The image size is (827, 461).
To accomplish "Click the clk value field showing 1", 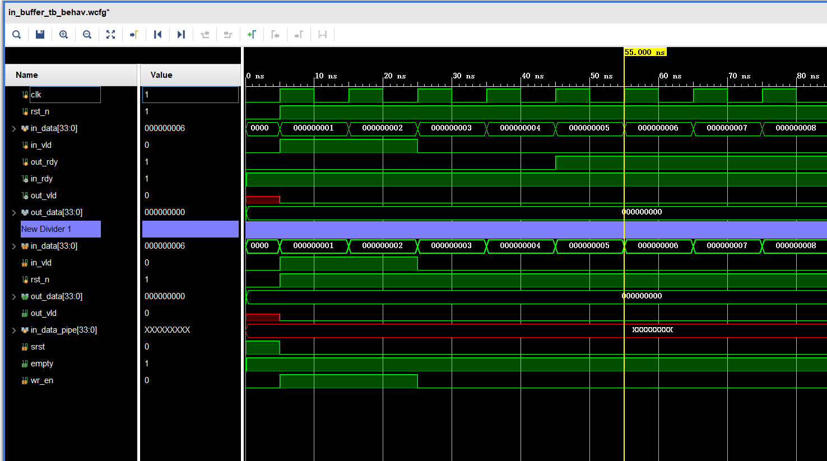I will point(191,95).
